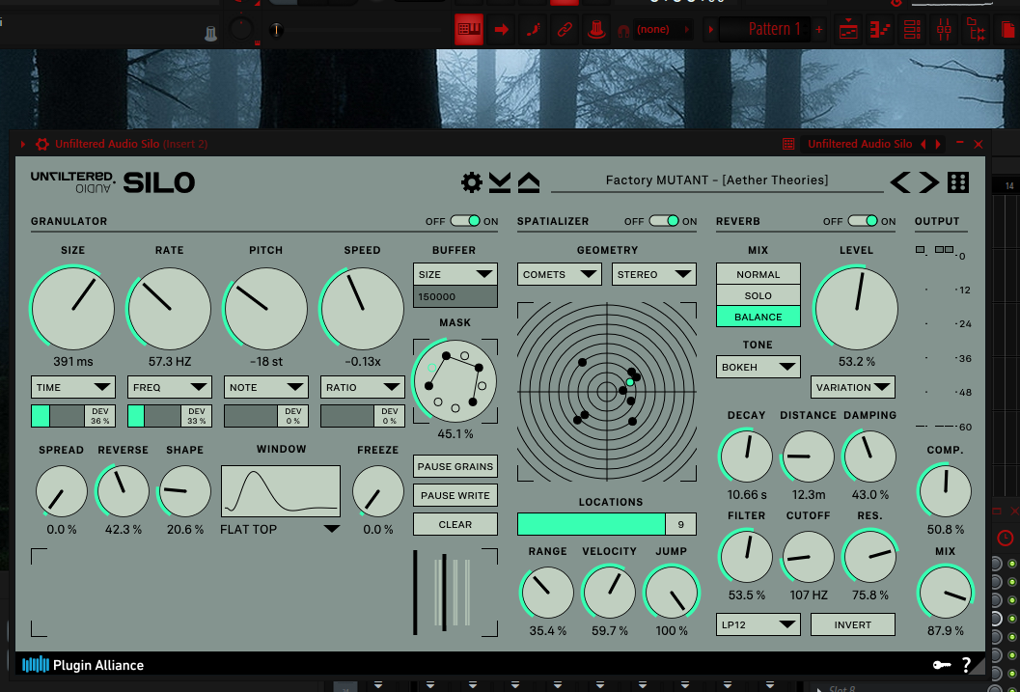Open the COMETS geometry dropdown

560,274
